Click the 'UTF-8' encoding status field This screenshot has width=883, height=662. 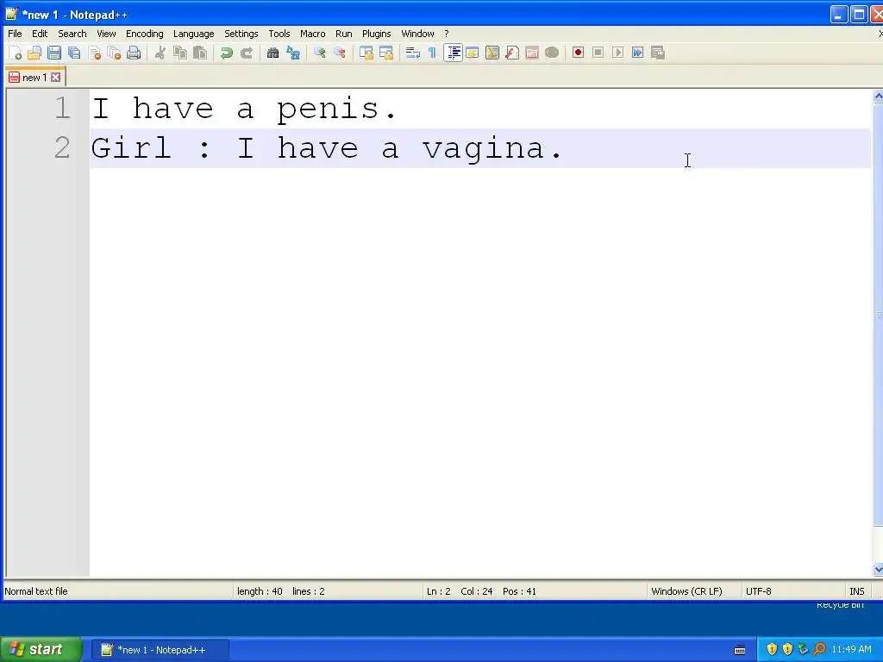click(x=759, y=591)
